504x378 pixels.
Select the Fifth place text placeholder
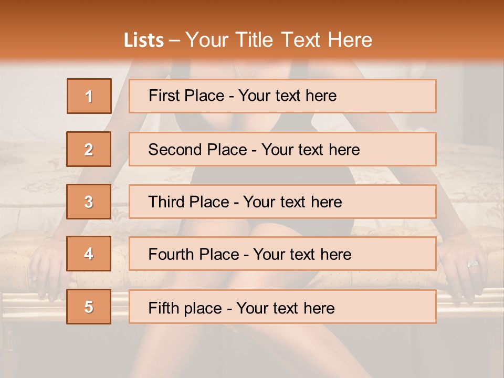pyautogui.click(x=282, y=307)
